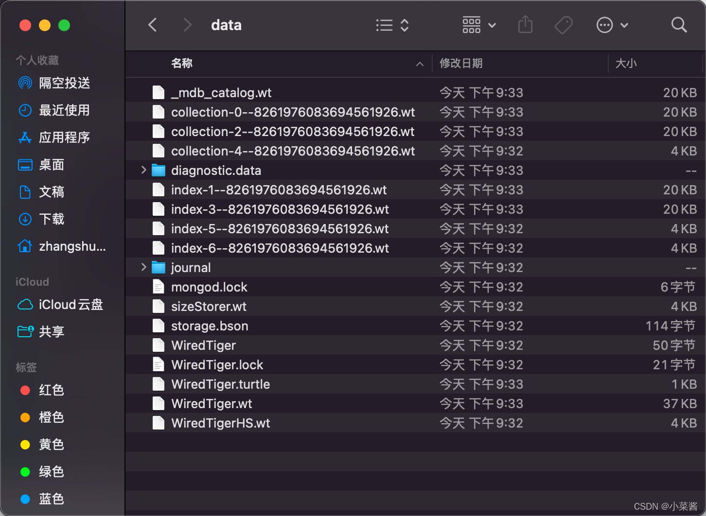Click the Share icon in the toolbar
This screenshot has width=706, height=516.
525,25
